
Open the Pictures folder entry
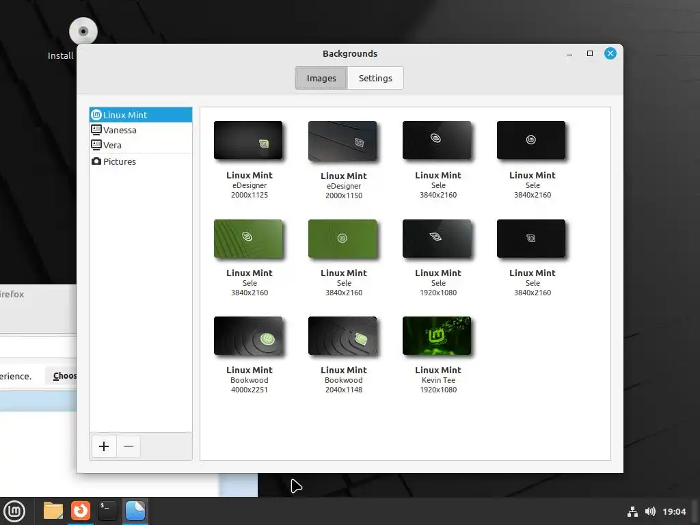(x=141, y=161)
